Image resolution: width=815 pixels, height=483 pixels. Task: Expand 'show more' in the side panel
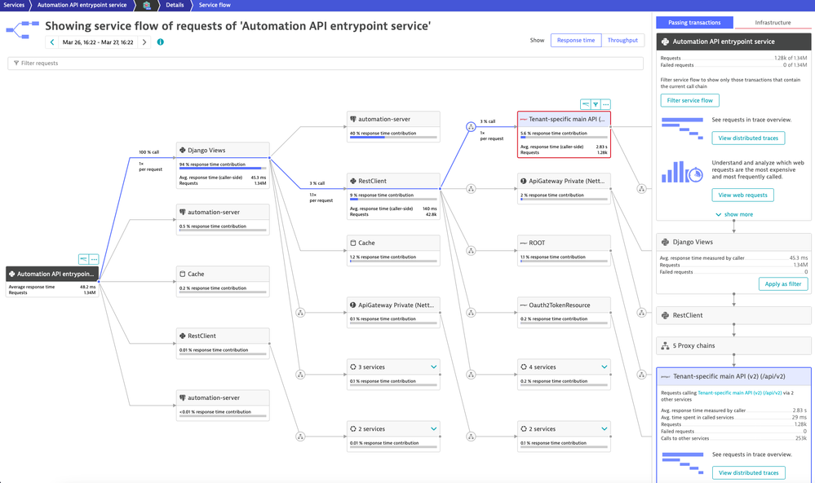pyautogui.click(x=734, y=214)
